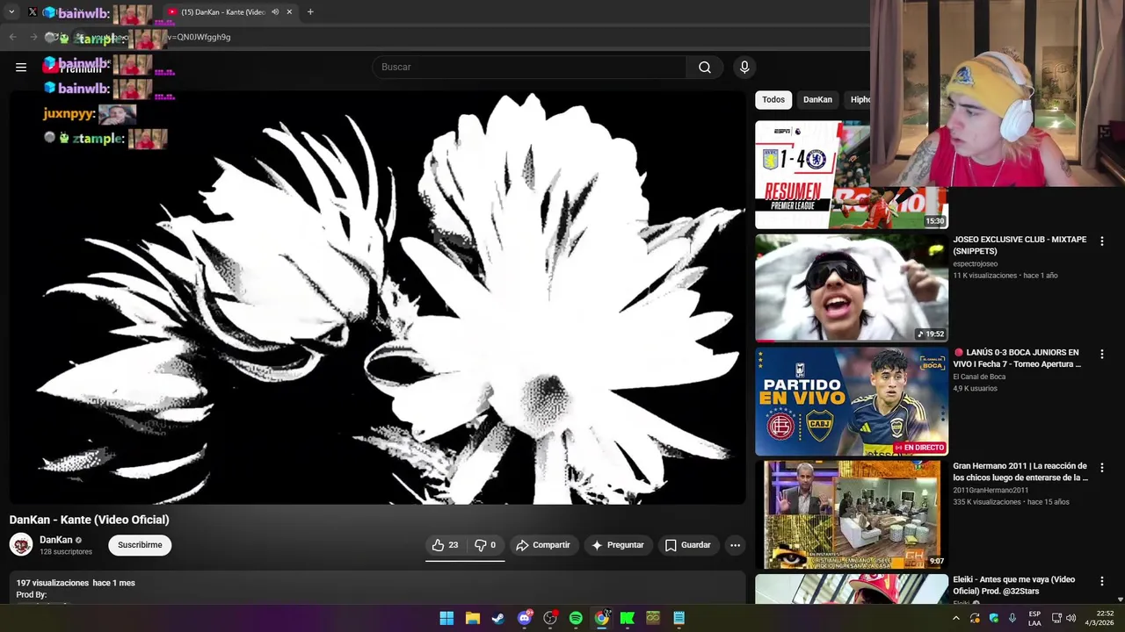Open the browser tab search dropdown arrow

(x=11, y=12)
